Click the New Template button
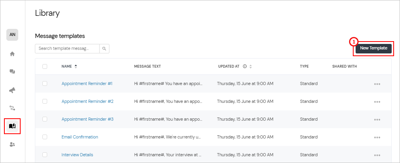 [373, 48]
